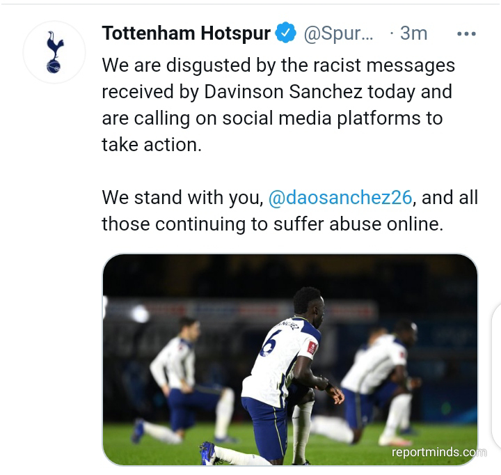This screenshot has height=475, width=501.
Task: Click the truncated @Spur... handle
Action: point(338,33)
